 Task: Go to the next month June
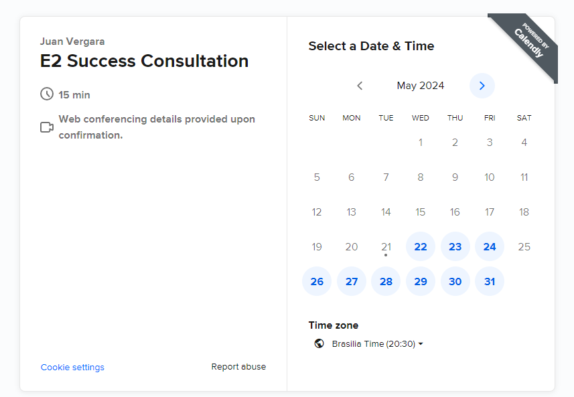click(482, 86)
